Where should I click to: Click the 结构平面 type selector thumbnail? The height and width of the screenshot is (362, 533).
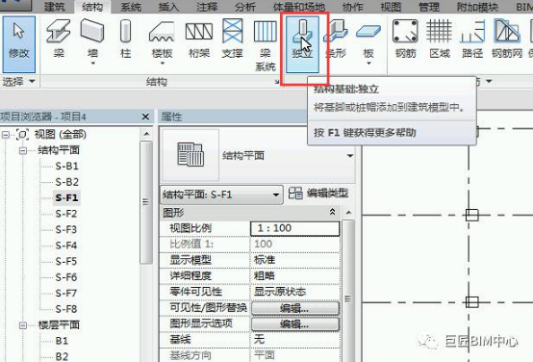click(190, 155)
